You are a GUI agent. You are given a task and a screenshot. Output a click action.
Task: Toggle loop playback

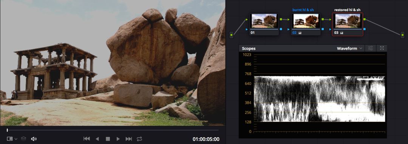(139, 139)
